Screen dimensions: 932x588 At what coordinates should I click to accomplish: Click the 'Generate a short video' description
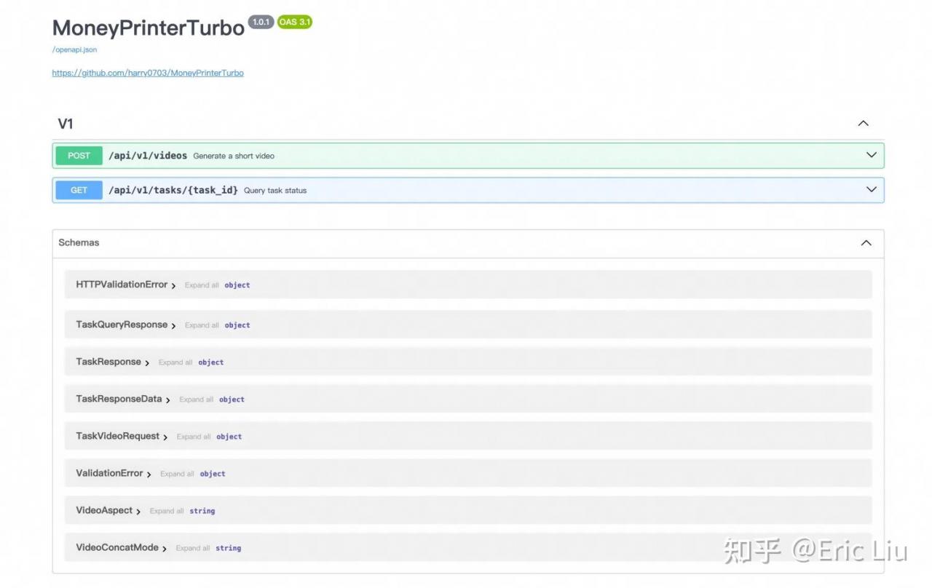point(234,156)
